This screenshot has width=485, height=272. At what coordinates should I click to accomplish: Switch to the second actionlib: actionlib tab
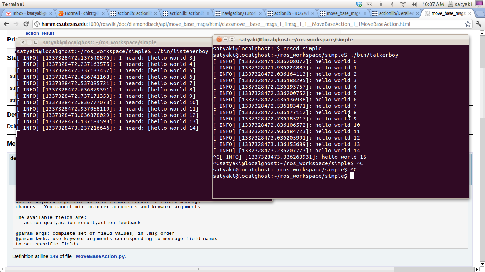click(185, 13)
